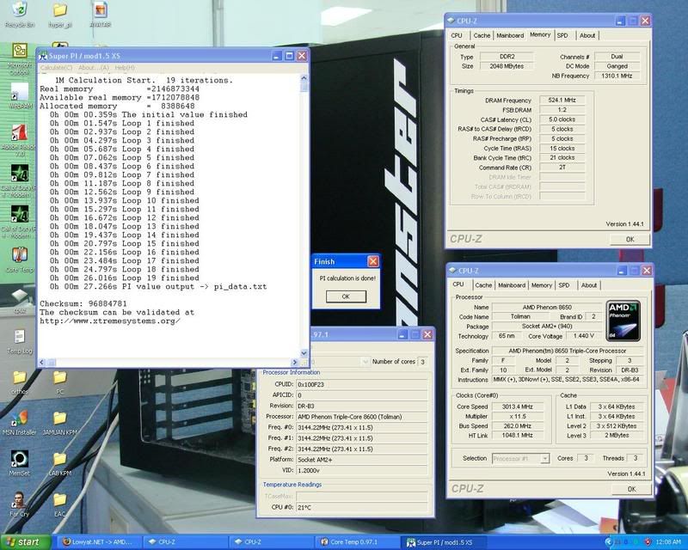Open the LAB KPM folder icon
The width and height of the screenshot is (688, 550).
[59, 458]
